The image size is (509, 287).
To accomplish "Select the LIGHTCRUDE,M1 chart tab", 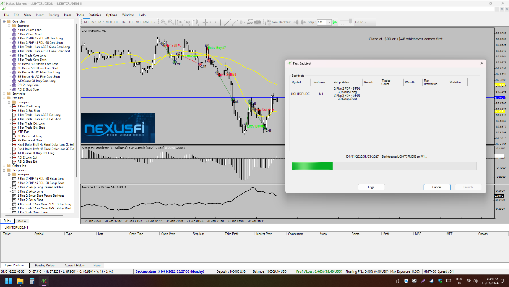I will [16, 227].
